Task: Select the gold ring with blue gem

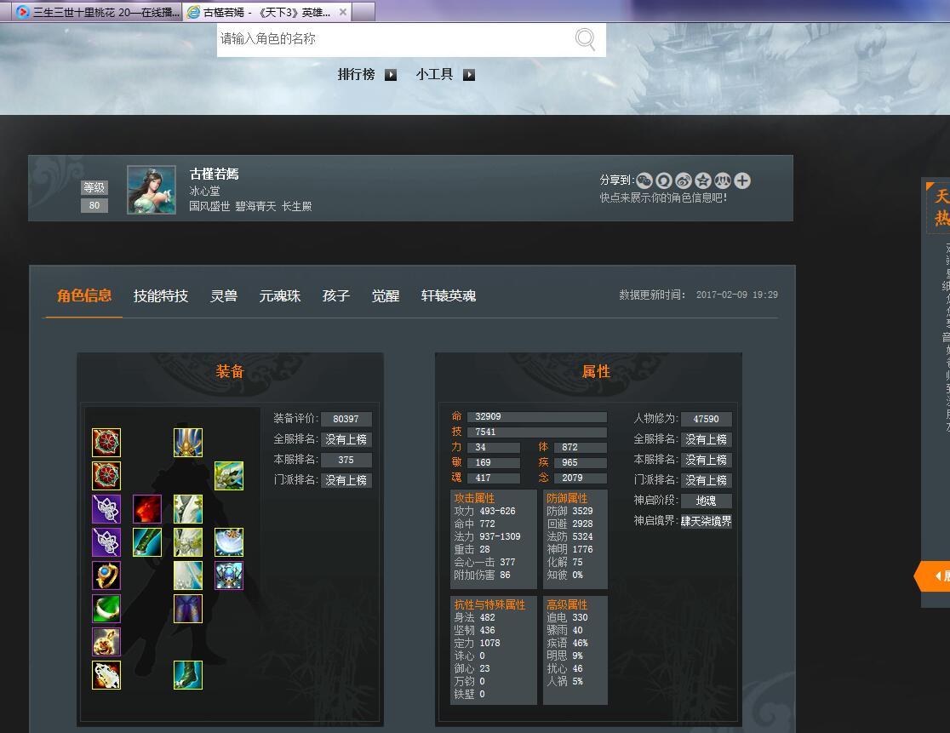Action: (106, 576)
